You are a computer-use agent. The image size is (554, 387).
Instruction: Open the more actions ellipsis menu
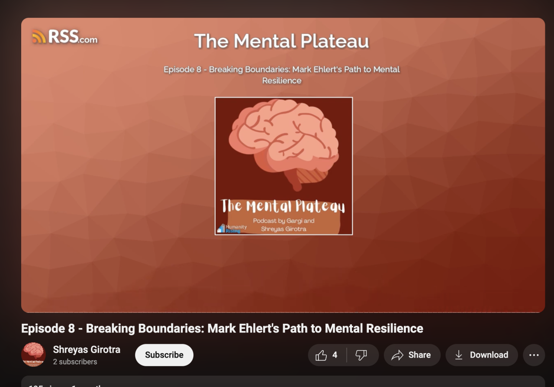pos(534,355)
